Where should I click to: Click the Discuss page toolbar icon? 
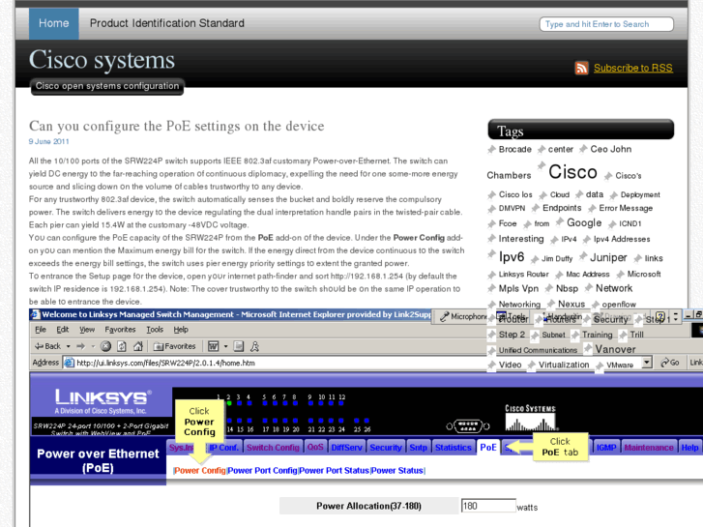point(239,346)
